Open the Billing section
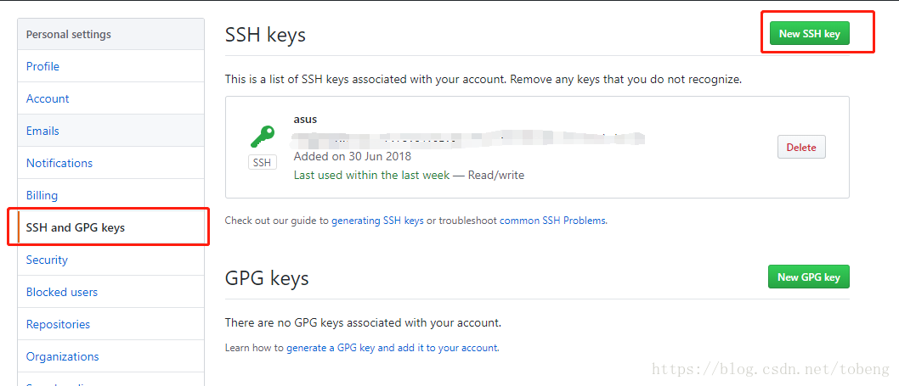Viewport: 899px width, 386px height. [42, 195]
